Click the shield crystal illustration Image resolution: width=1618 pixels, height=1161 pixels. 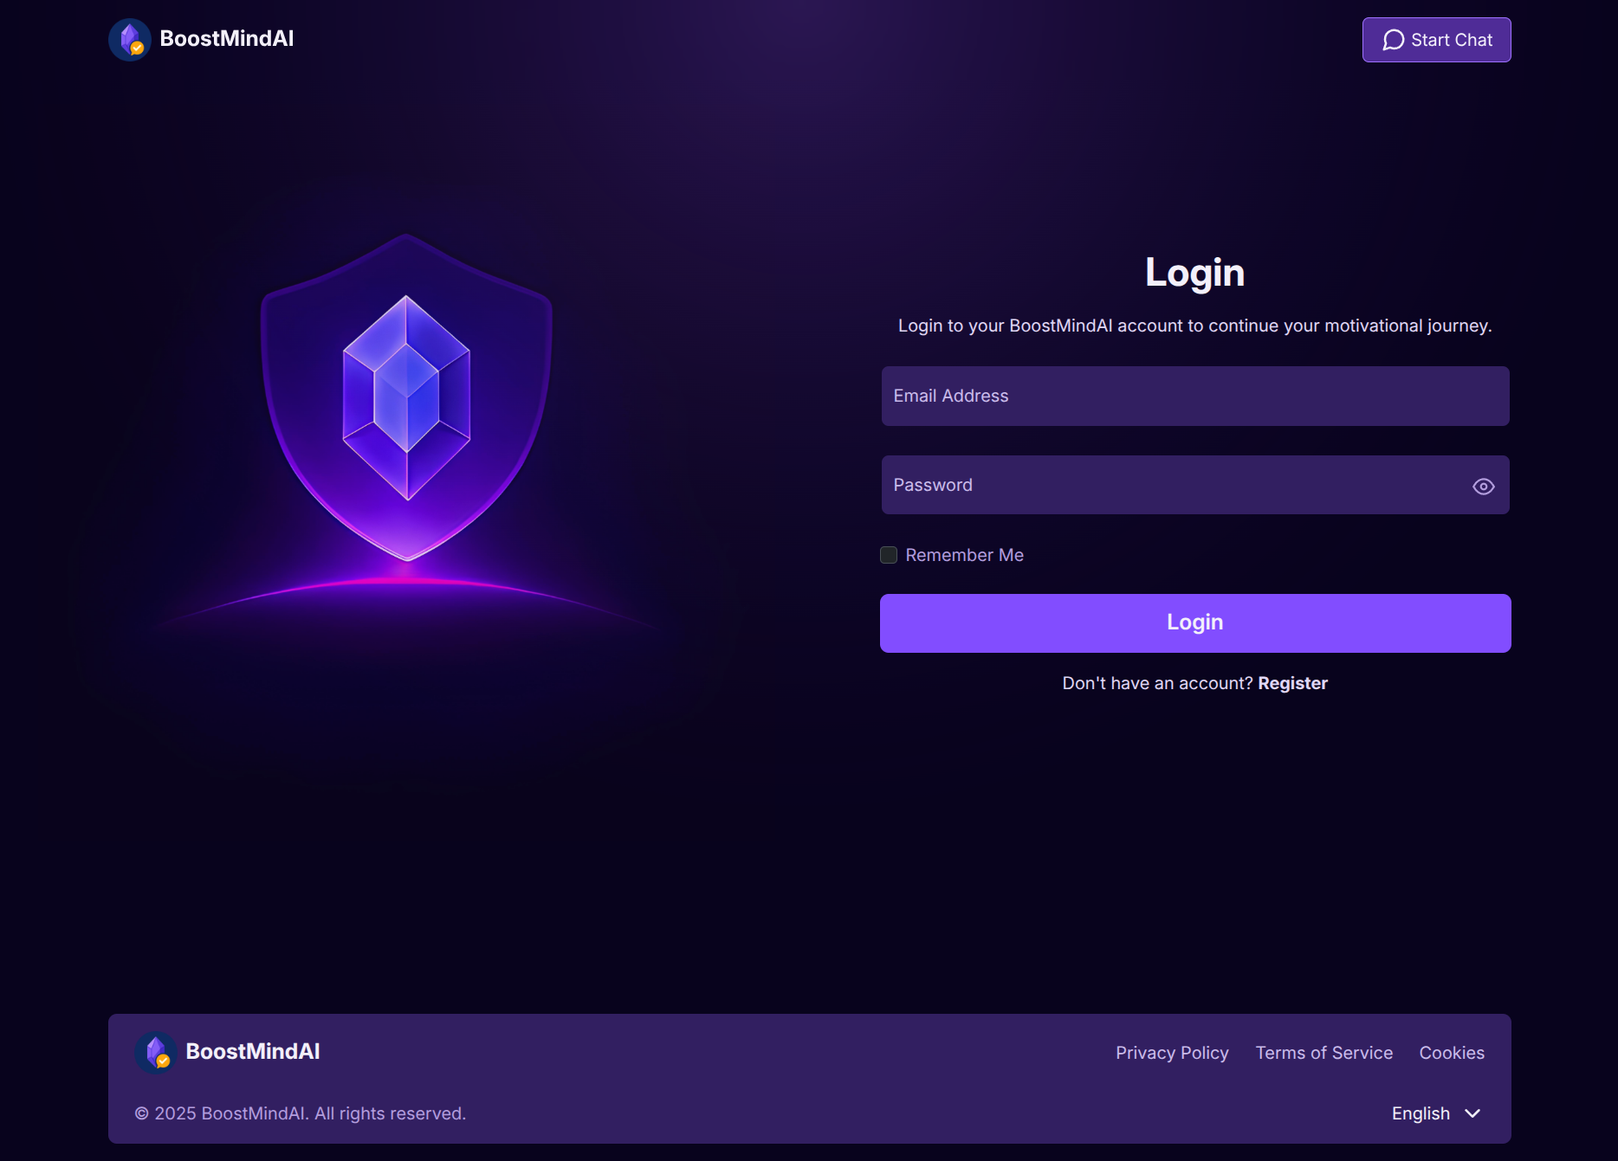point(406,398)
